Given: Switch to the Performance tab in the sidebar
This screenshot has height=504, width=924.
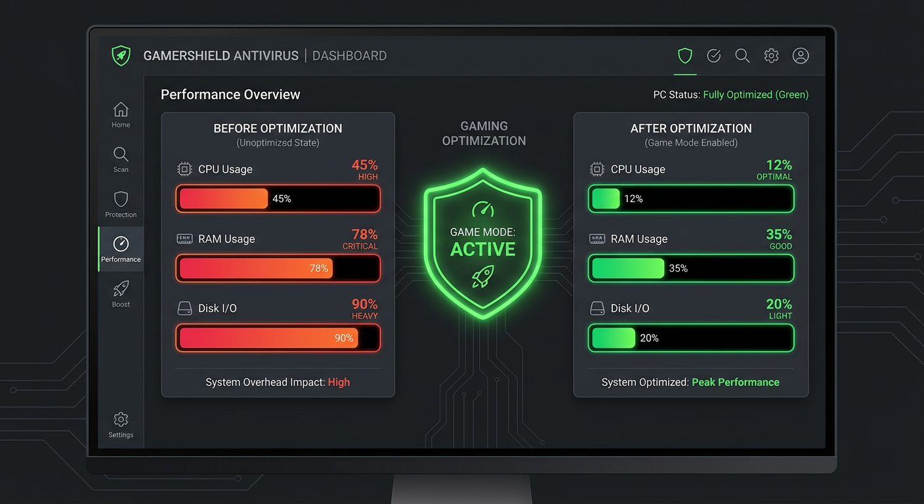Looking at the screenshot, I should coord(121,249).
